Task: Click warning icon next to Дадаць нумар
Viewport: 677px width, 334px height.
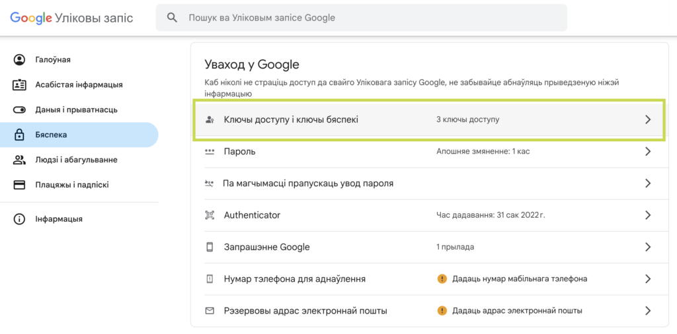Action: (x=441, y=279)
